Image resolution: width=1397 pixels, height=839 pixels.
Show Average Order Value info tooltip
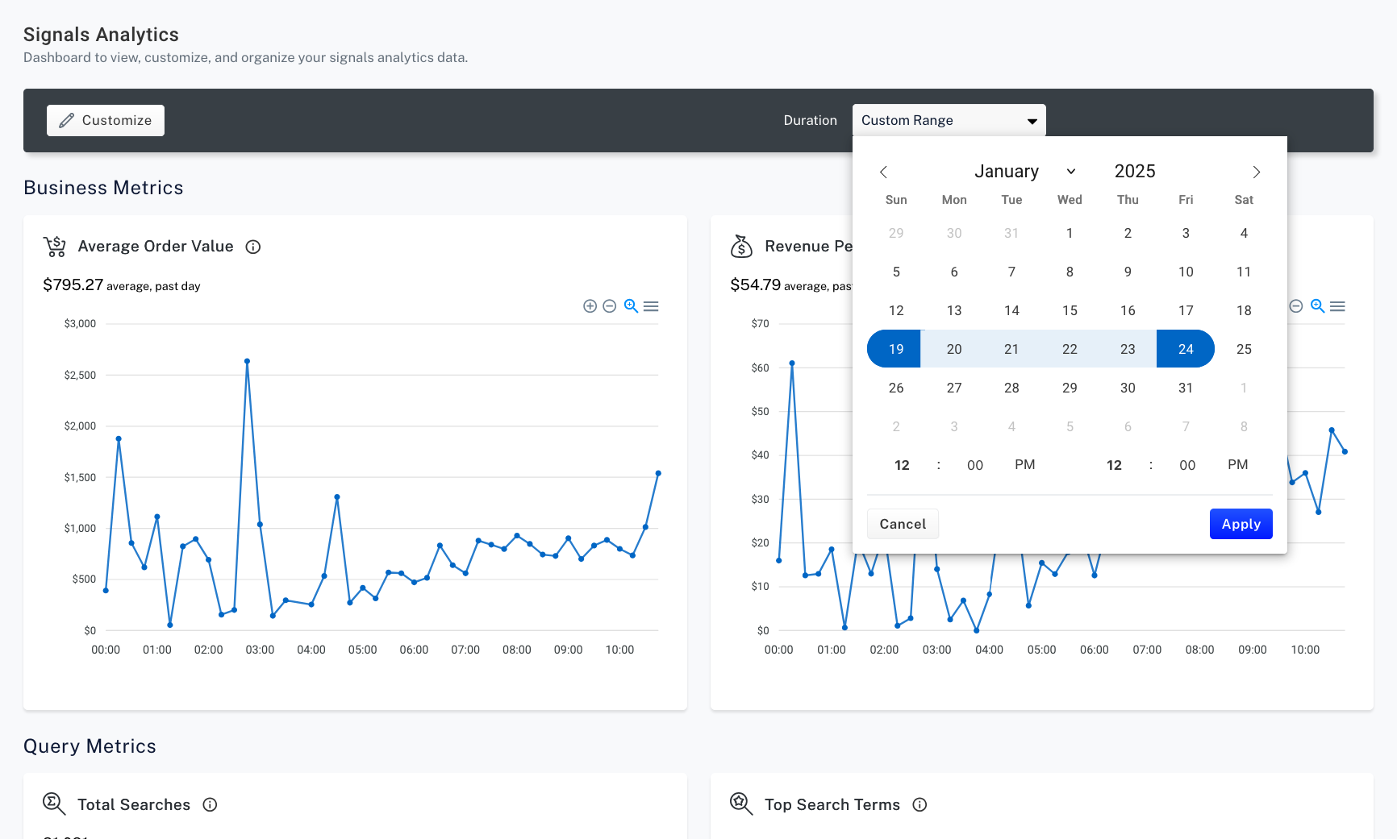click(x=253, y=247)
